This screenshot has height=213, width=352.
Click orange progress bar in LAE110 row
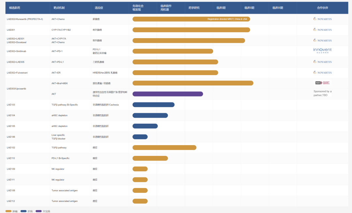click(150, 159)
